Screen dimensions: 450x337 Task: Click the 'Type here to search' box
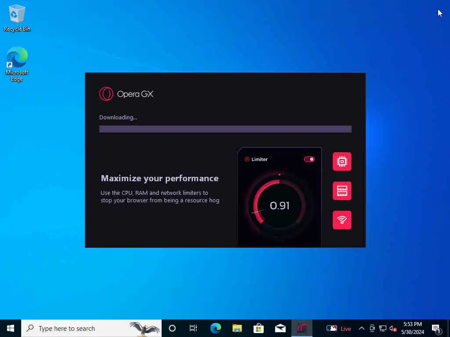91,328
